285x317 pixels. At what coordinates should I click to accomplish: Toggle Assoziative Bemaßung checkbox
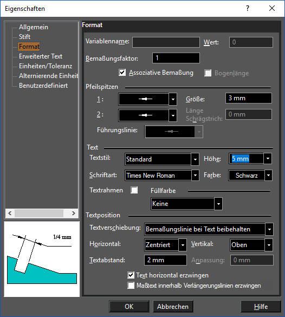[x=122, y=73]
